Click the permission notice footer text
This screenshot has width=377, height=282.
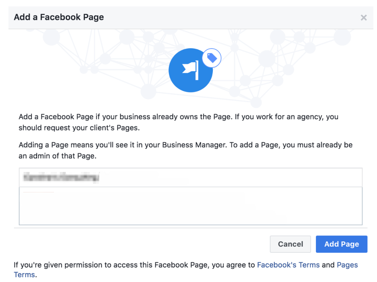pyautogui.click(x=186, y=270)
